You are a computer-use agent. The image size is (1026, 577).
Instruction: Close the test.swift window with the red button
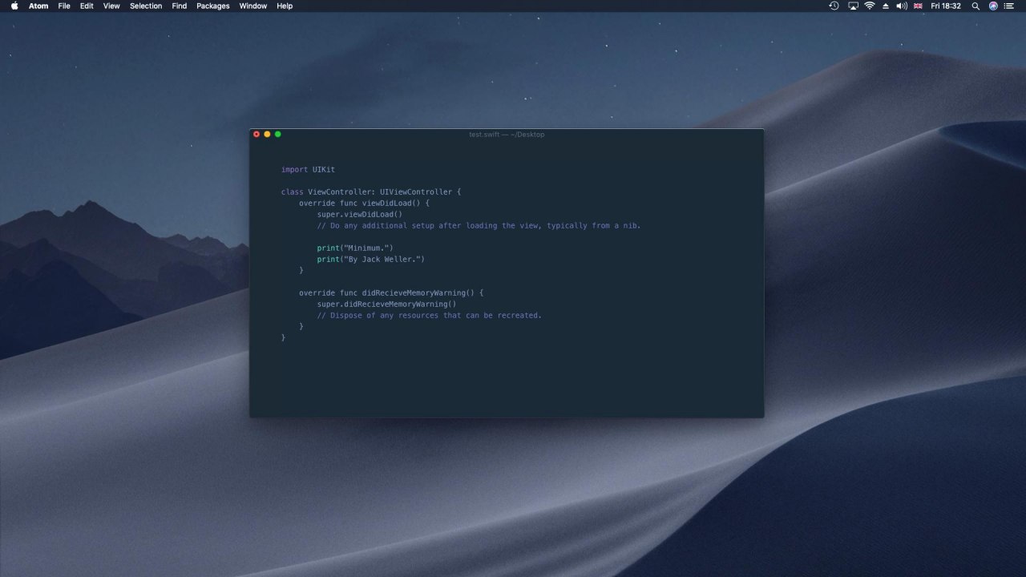click(256, 134)
